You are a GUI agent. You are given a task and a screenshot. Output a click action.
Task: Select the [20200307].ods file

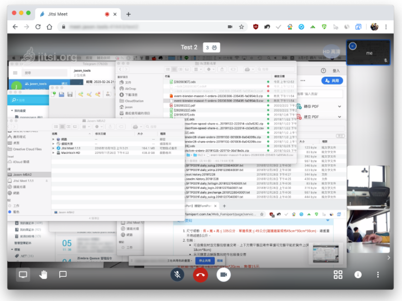pyautogui.click(x=185, y=82)
